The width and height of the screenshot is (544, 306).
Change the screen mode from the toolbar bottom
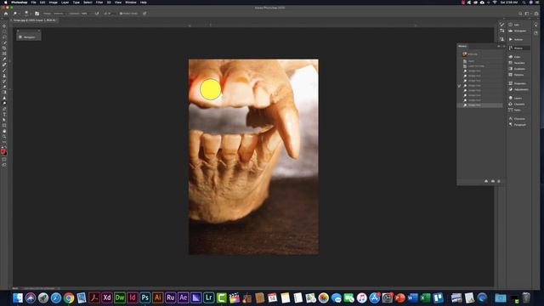pos(4,165)
